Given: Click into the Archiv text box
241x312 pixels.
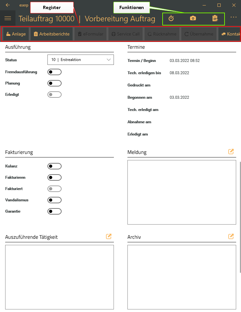Looking at the screenshot, I should pyautogui.click(x=182, y=277).
